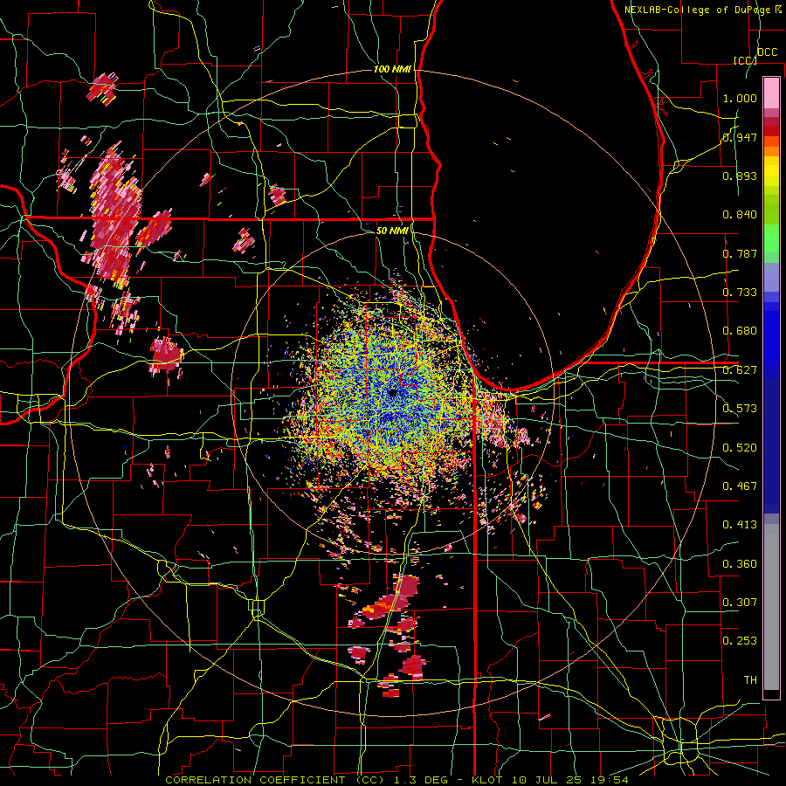Click the DCC label above the color bar
Screen dimensions: 786x786
(x=767, y=52)
